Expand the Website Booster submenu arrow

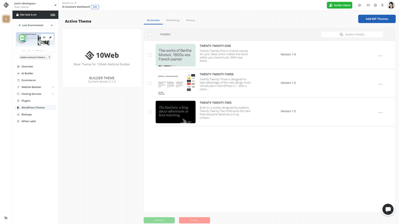coord(53,87)
